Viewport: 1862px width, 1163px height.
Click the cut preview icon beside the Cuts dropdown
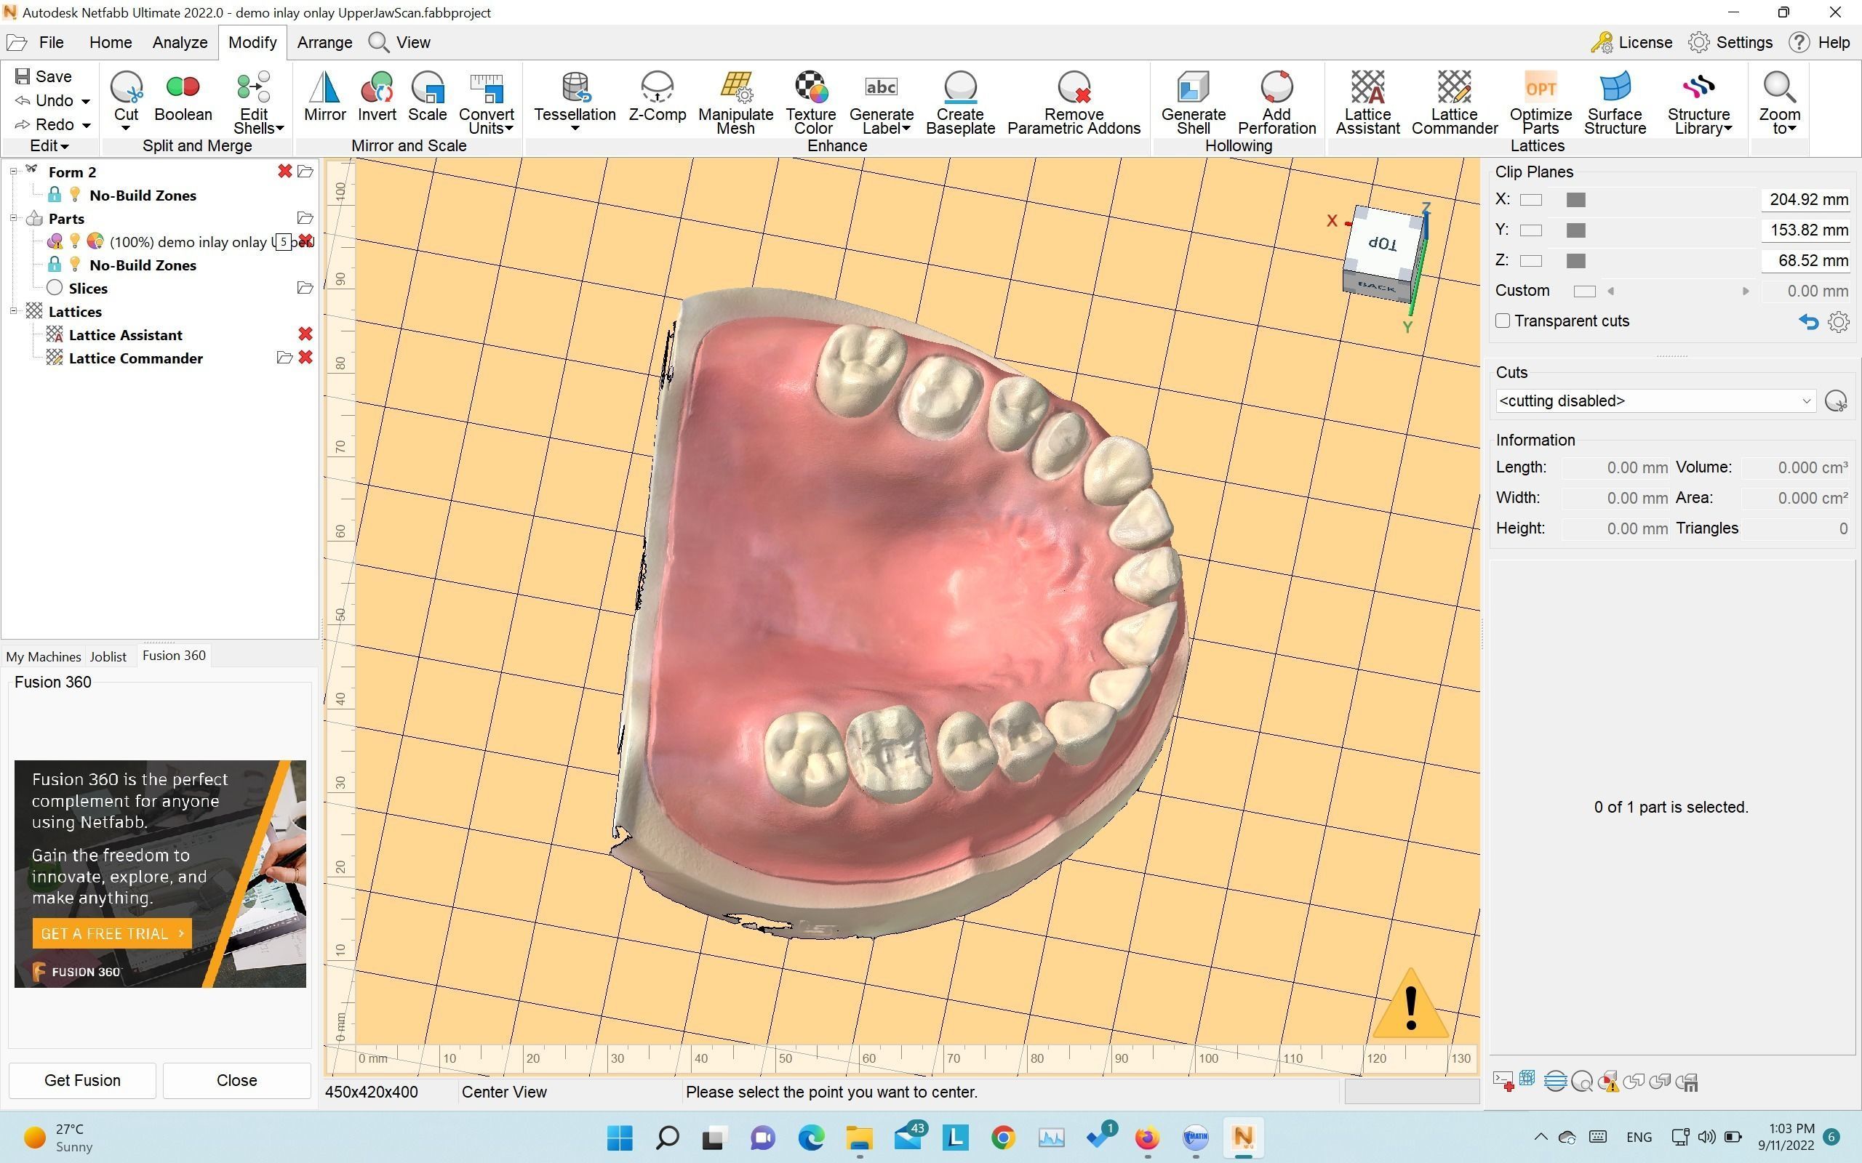1836,401
